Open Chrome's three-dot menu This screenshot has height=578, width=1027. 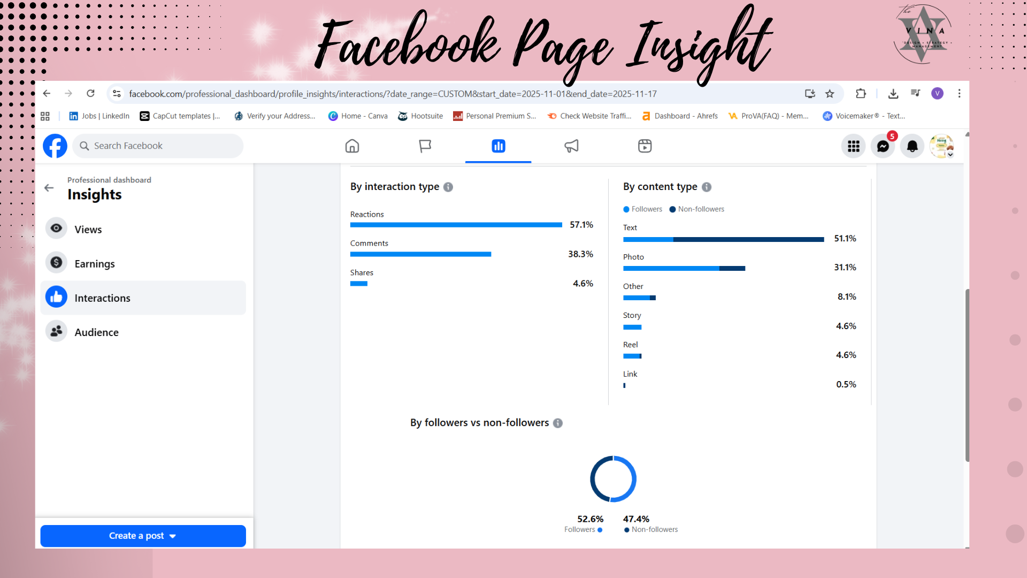[959, 94]
